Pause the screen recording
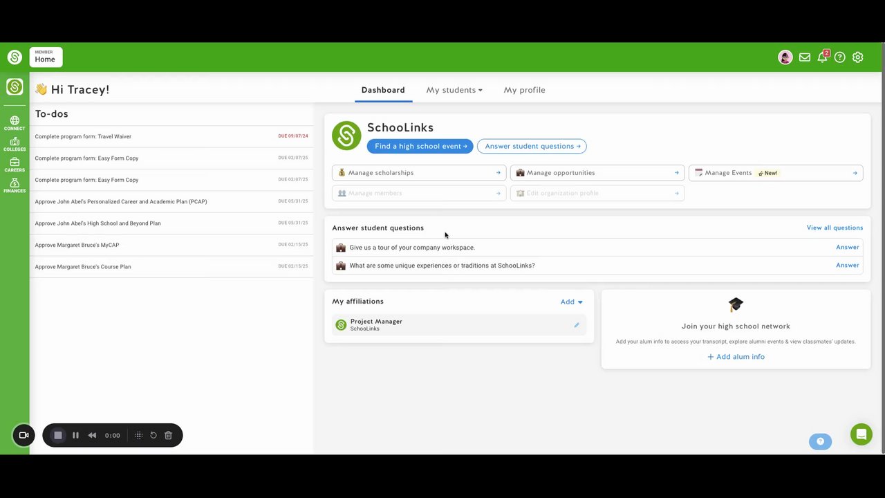Image resolution: width=885 pixels, height=498 pixels. pyautogui.click(x=75, y=435)
